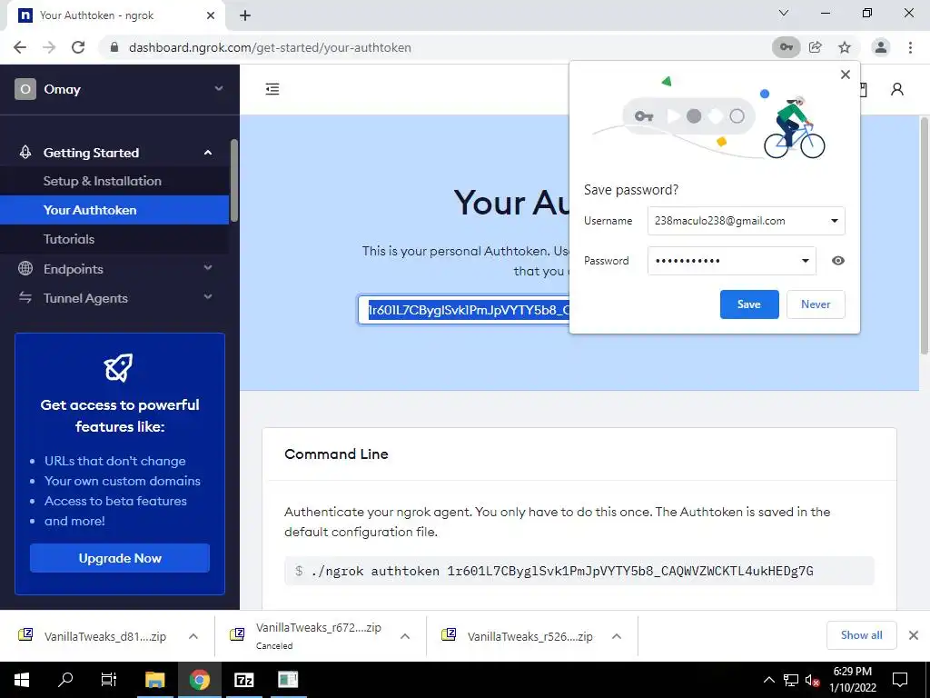Open File Explorer from taskbar
Image resolution: width=930 pixels, height=698 pixels.
[154, 680]
